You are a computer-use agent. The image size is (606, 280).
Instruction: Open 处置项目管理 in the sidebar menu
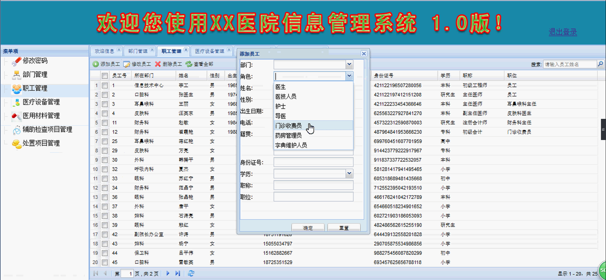pyautogui.click(x=41, y=143)
